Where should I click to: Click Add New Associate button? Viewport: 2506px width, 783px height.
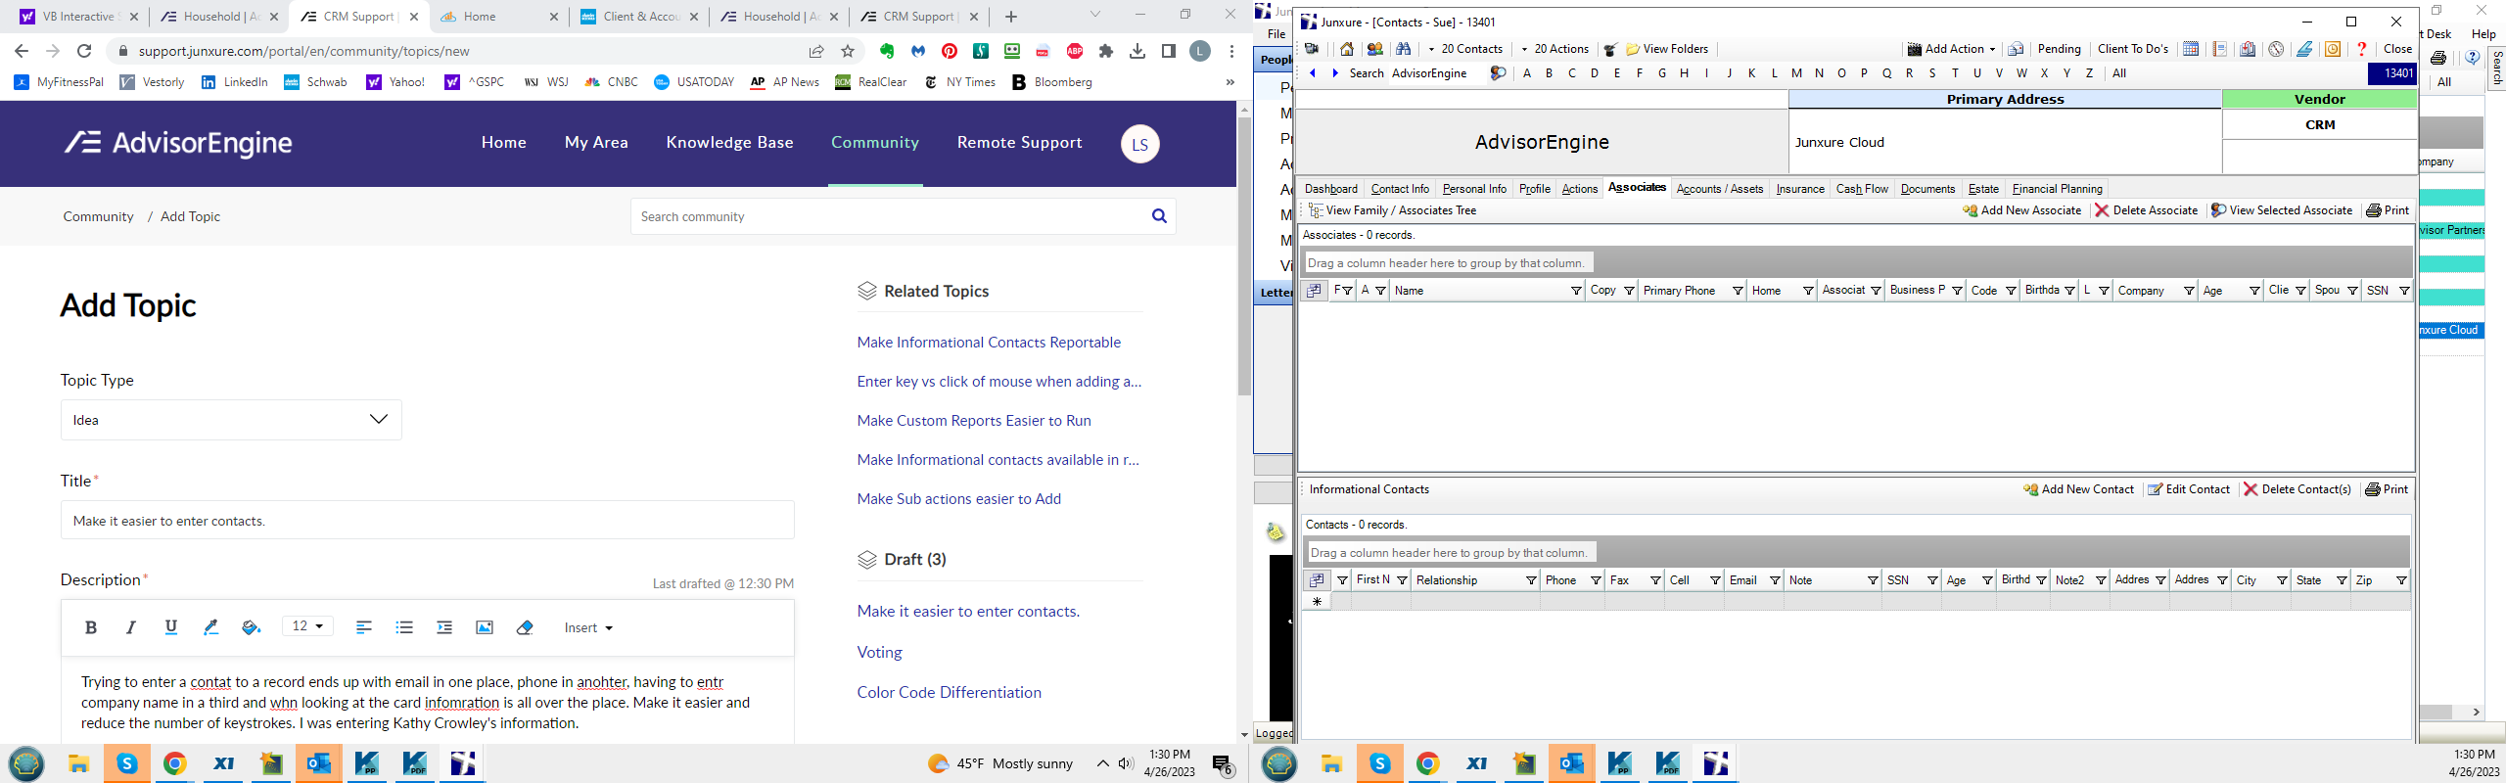(2022, 210)
